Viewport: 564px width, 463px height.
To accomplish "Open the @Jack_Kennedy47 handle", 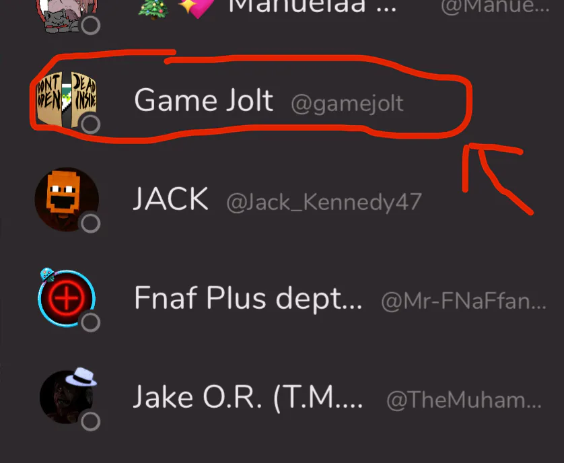I will coord(324,202).
